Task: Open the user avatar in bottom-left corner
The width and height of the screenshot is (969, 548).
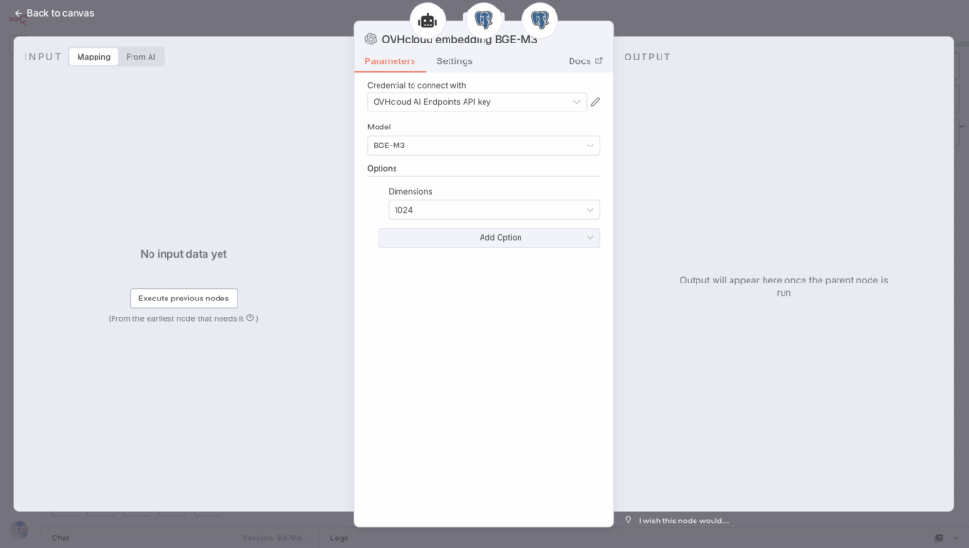Action: (x=19, y=530)
